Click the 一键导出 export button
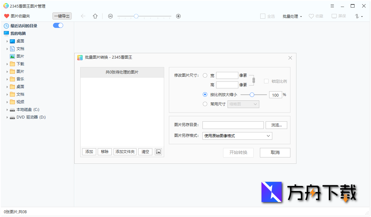The height and width of the screenshot is (217, 371). coord(62,16)
